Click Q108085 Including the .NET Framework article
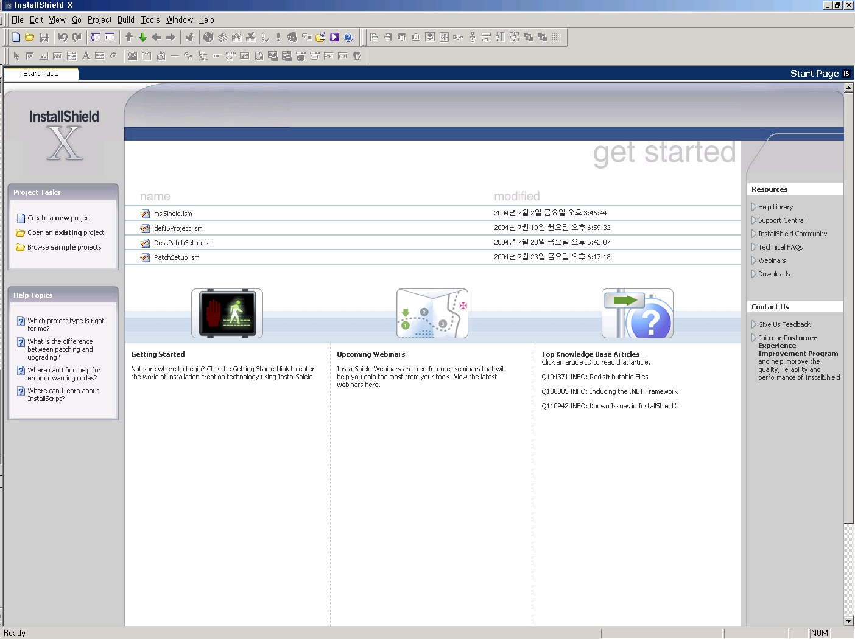 (610, 391)
